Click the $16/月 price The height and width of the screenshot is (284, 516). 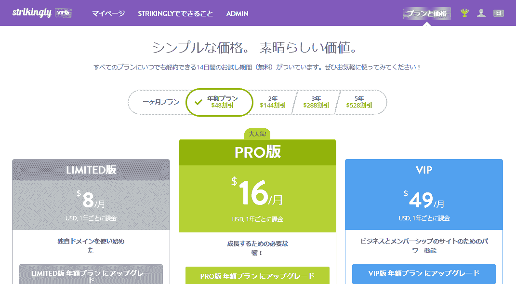tap(257, 192)
